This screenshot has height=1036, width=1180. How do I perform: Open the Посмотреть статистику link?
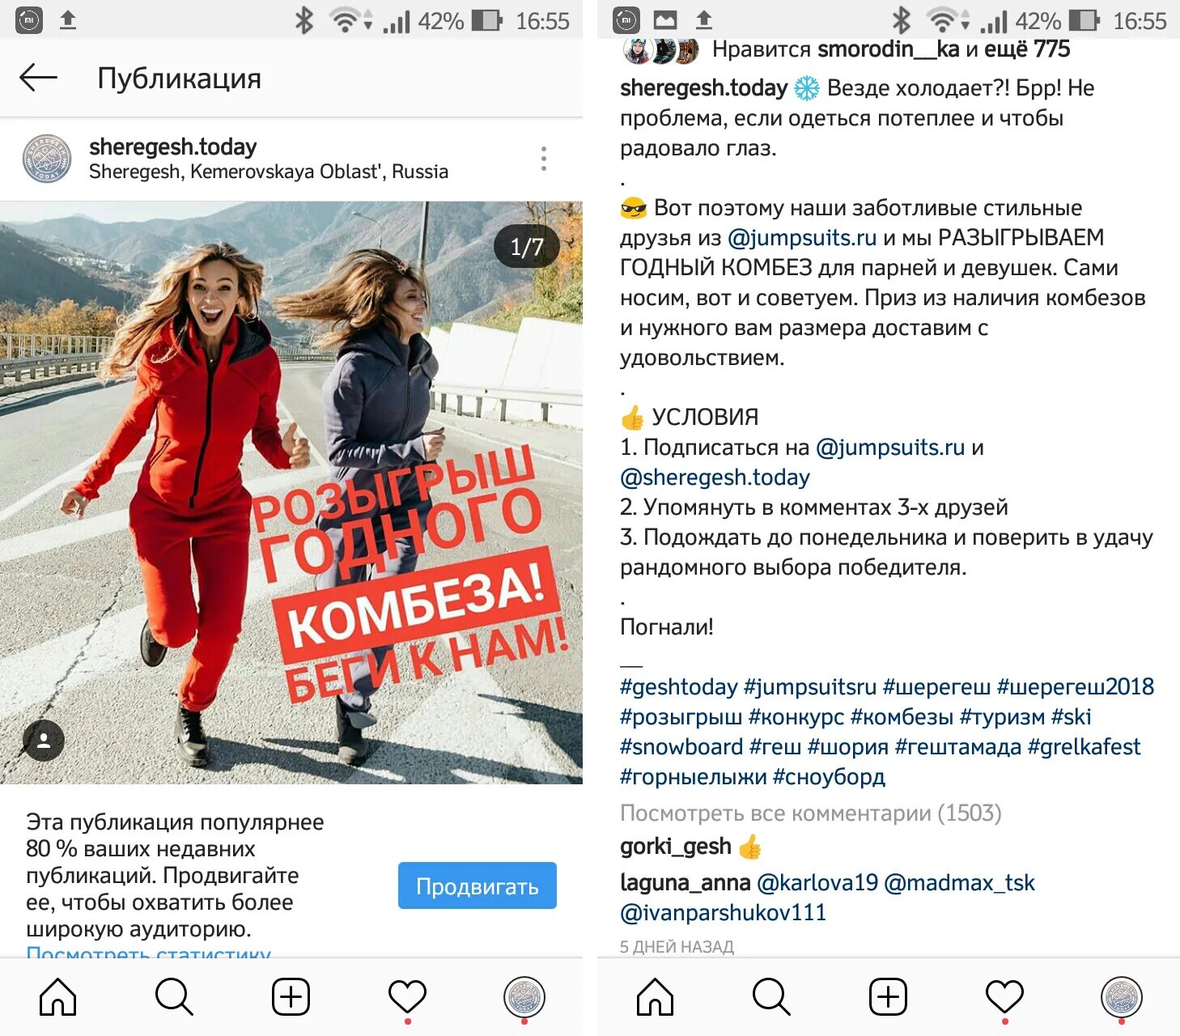149,952
